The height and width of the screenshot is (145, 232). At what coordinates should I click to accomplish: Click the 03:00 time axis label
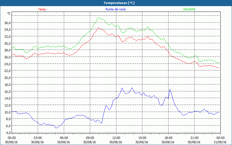tap(38, 138)
